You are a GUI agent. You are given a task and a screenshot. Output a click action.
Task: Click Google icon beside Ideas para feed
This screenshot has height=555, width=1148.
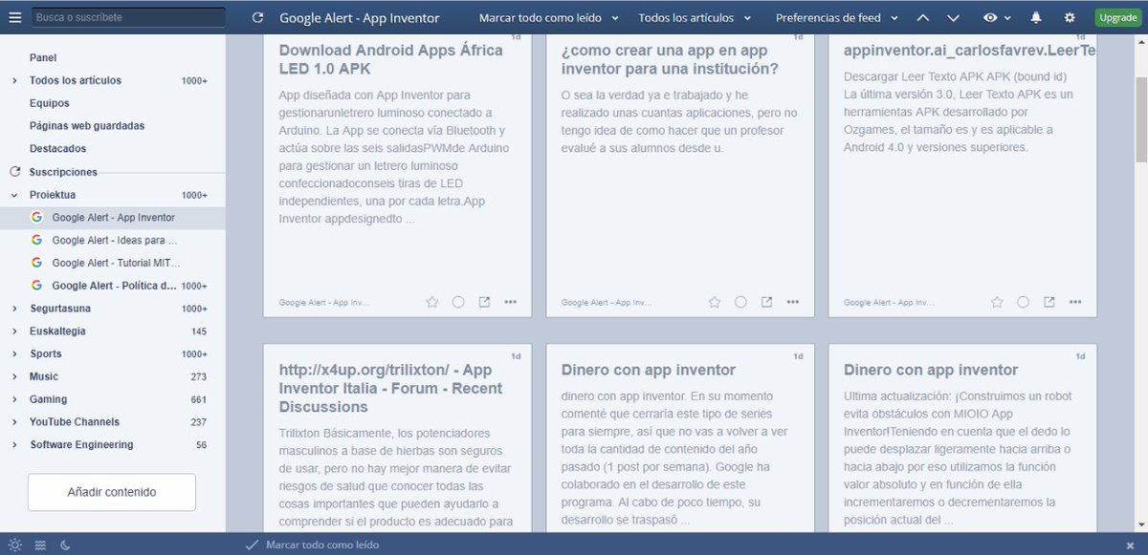pyautogui.click(x=36, y=240)
